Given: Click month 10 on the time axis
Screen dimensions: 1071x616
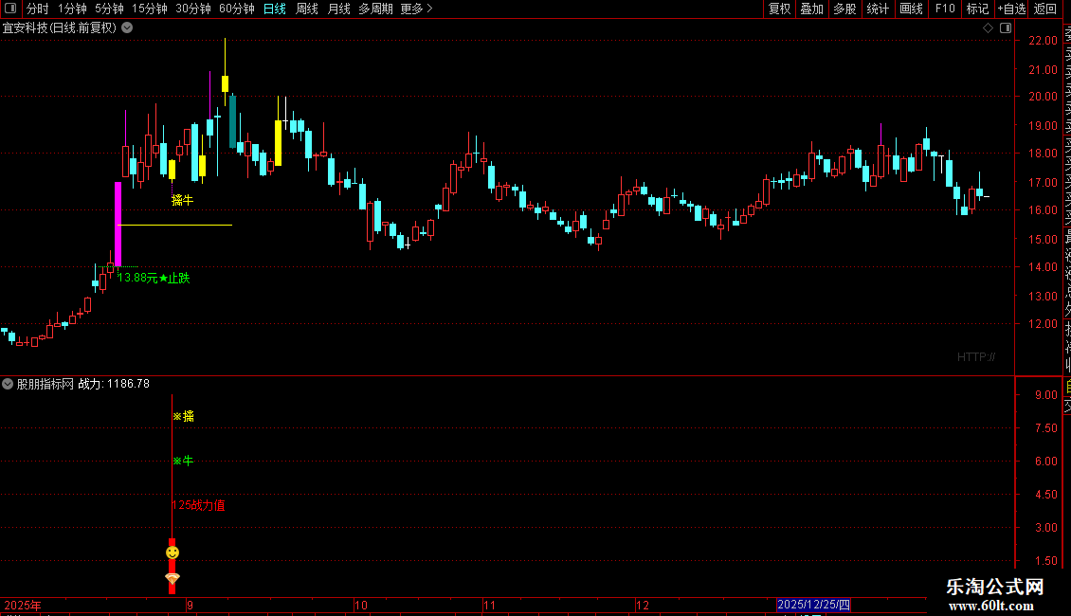Looking at the screenshot, I should (x=361, y=605).
